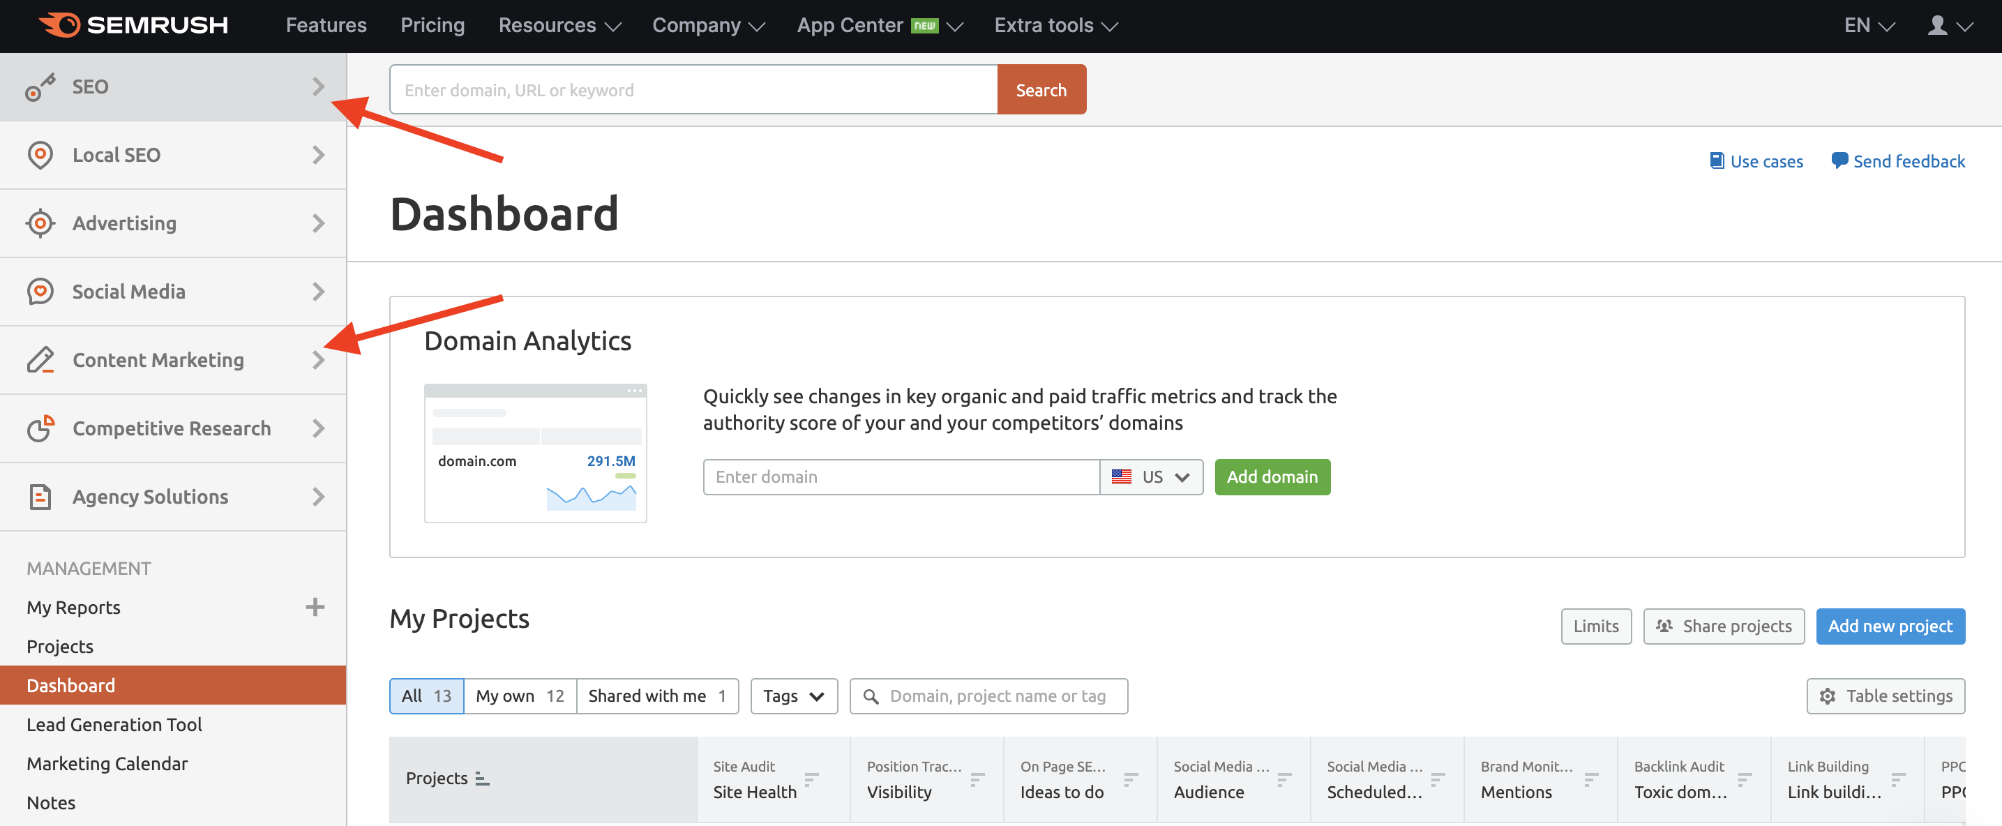Open the SEO key icon

tap(40, 87)
